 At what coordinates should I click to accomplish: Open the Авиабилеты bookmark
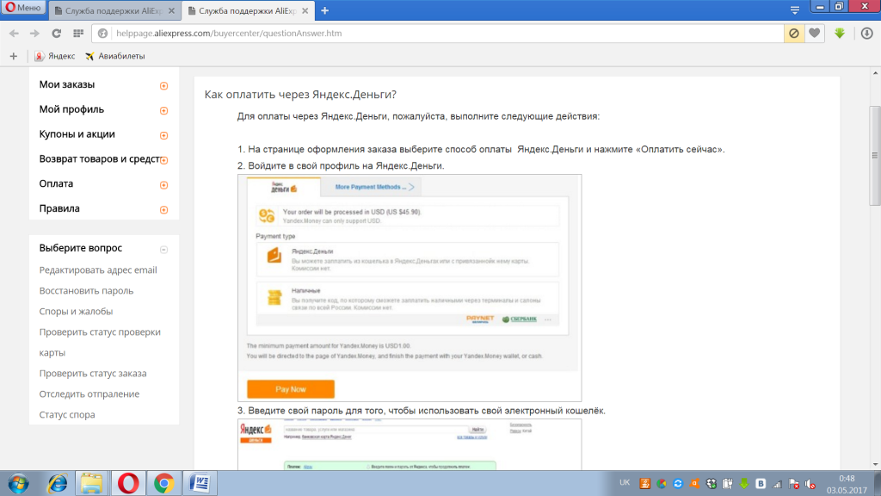115,56
